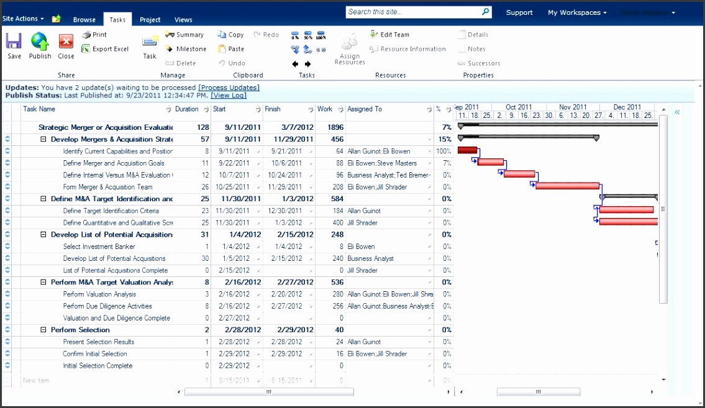Mark task 0% complete
Screen dimensions: 705x408
[295, 35]
